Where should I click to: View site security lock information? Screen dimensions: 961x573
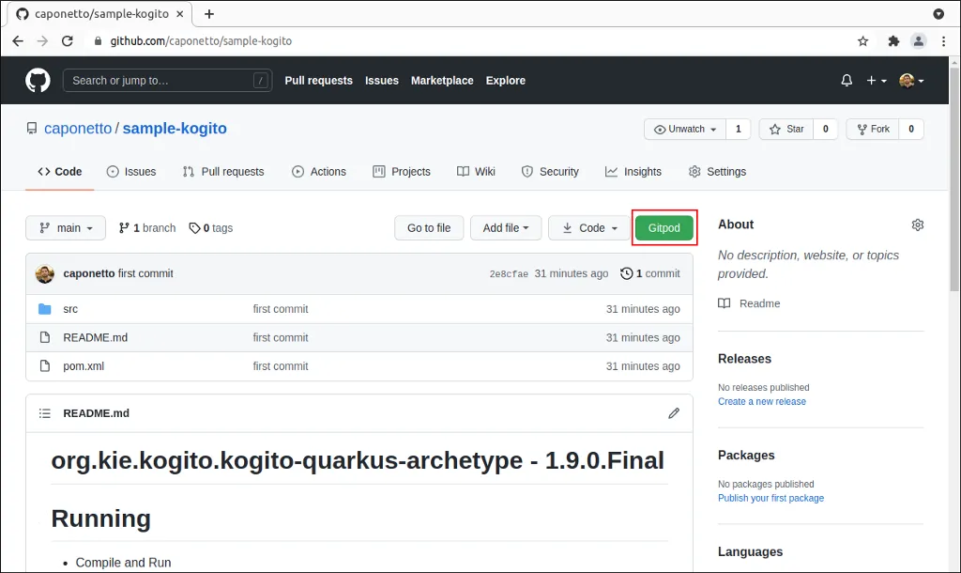point(98,41)
